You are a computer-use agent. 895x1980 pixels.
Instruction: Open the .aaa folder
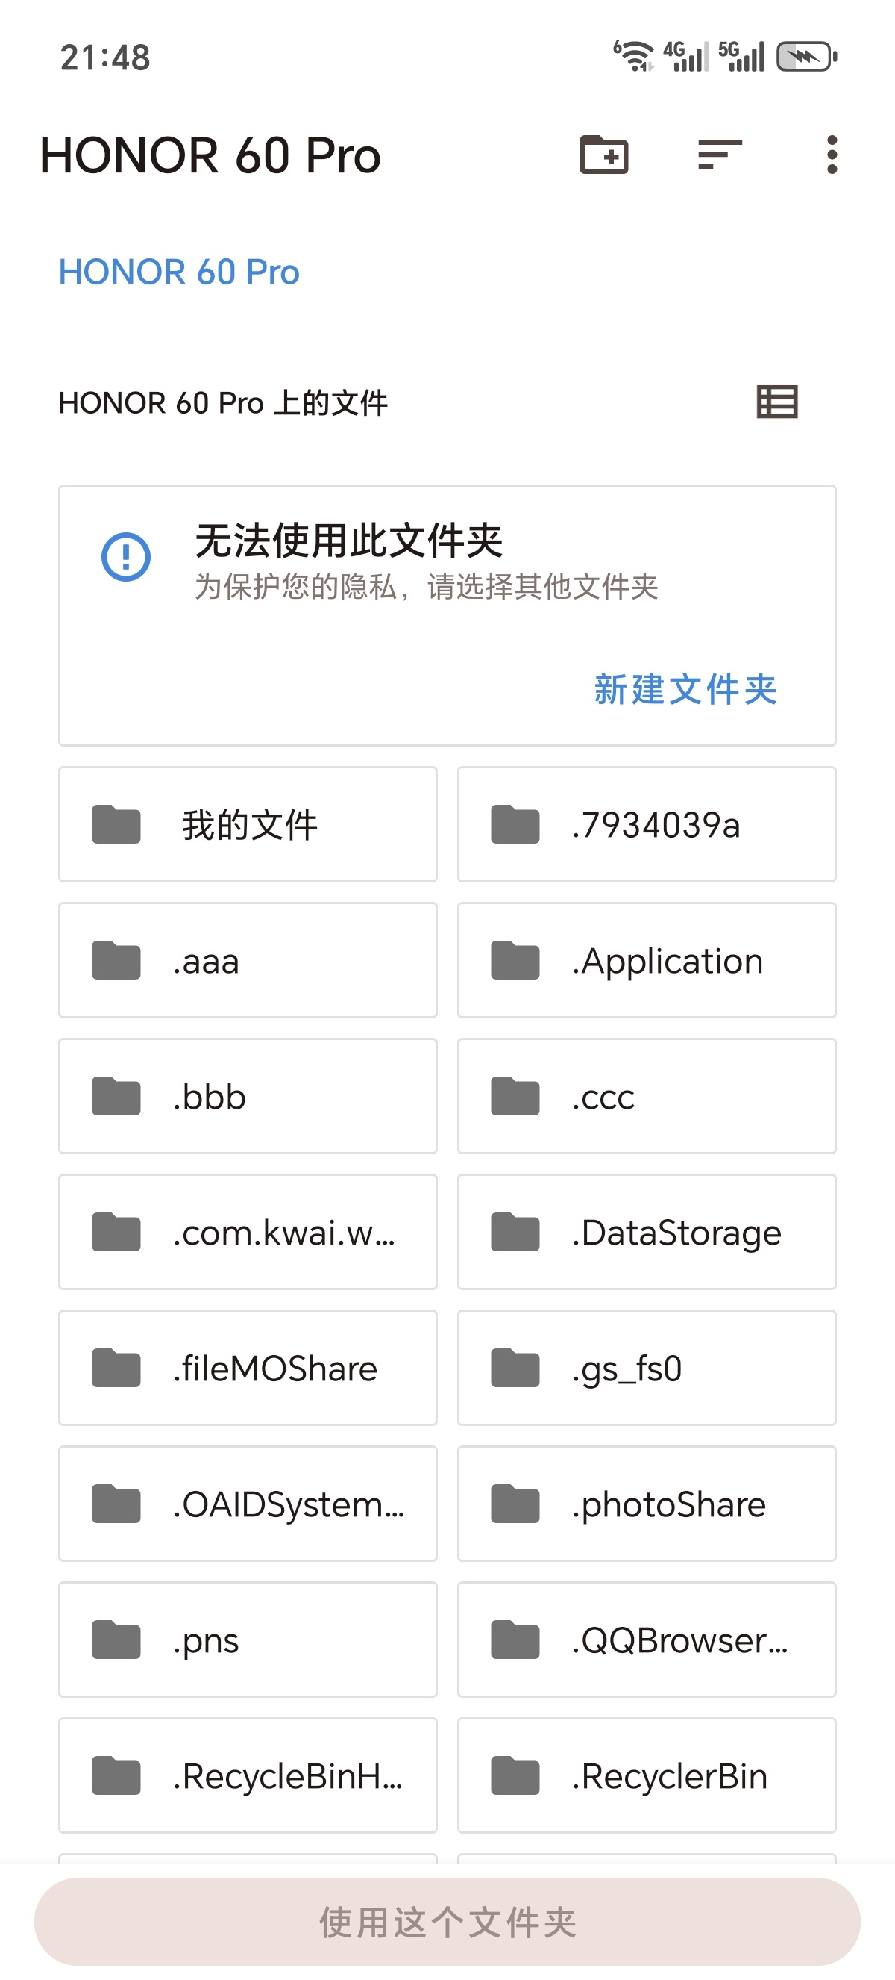[248, 960]
